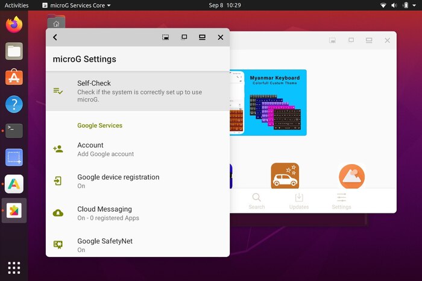Click the Self-Check checklist icon
This screenshot has height=281, width=422.
[x=58, y=91]
